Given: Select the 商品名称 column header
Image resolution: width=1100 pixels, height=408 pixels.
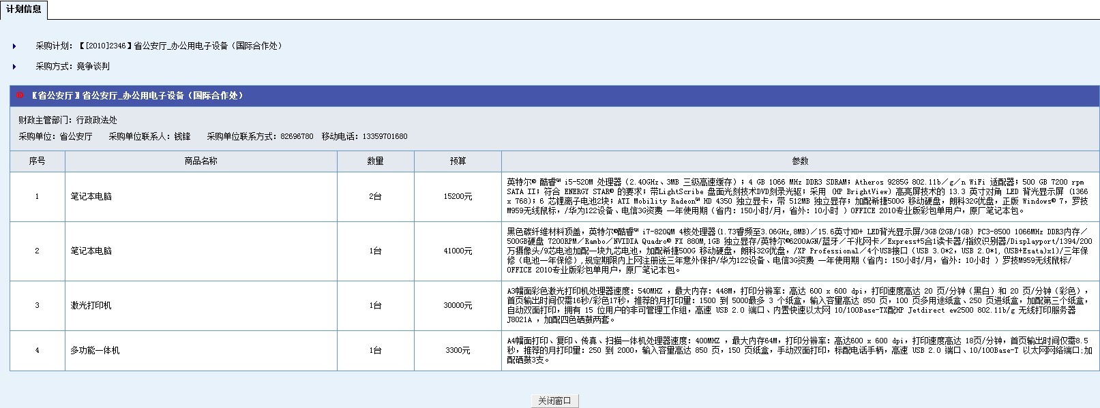Looking at the screenshot, I should click(x=201, y=161).
